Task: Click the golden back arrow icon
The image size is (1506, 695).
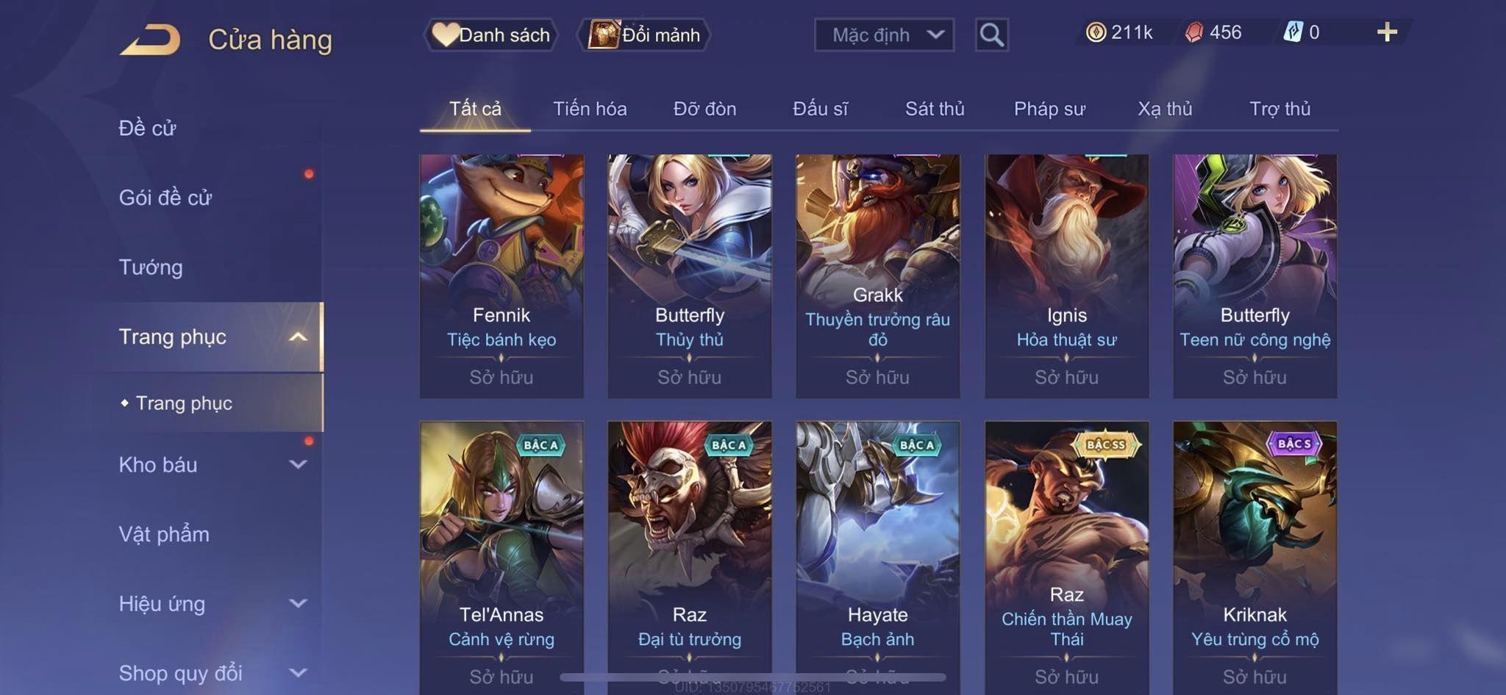Action: point(150,39)
